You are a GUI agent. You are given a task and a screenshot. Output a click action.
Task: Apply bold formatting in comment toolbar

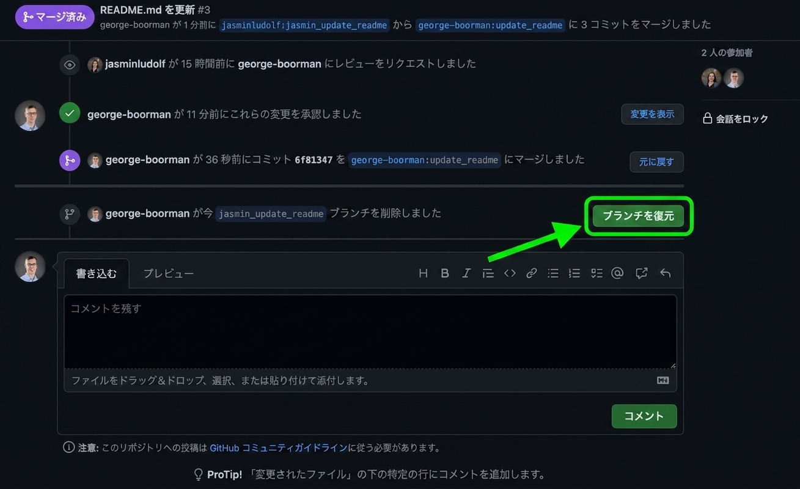click(445, 273)
